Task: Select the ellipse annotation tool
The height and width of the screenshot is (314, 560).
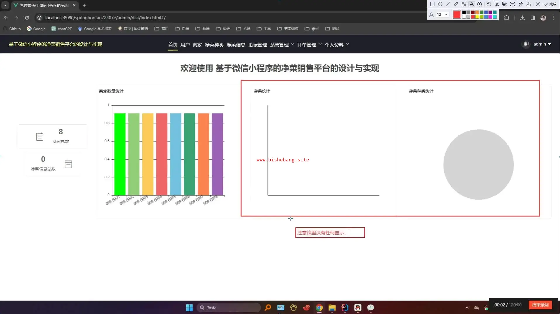Action: [440, 4]
